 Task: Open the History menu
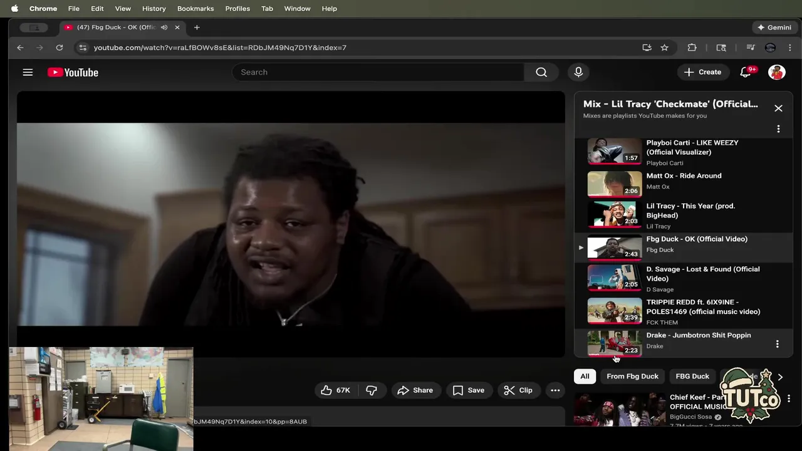(154, 9)
